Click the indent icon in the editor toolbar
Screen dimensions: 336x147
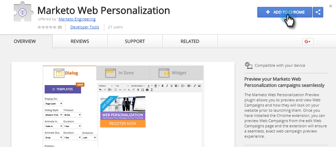189,86
